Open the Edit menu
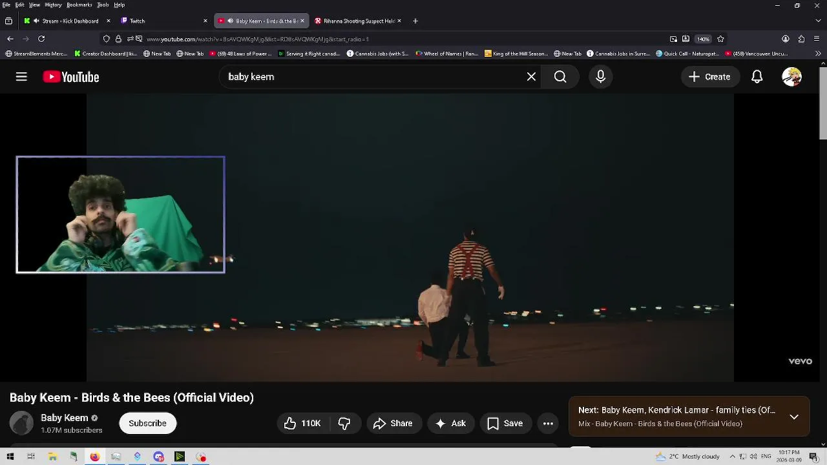Image resolution: width=827 pixels, height=465 pixels. 20,5
